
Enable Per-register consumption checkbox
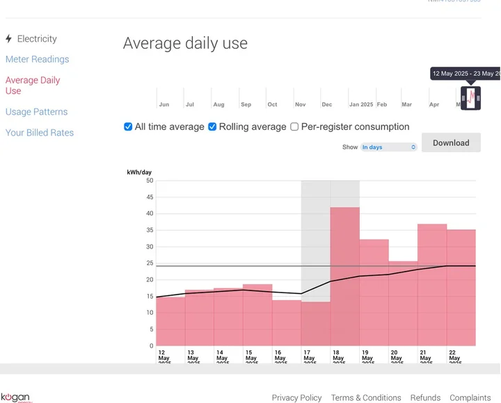pos(294,126)
